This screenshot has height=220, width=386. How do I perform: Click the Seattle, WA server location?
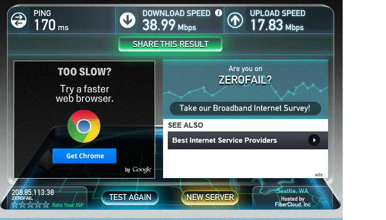(292, 191)
